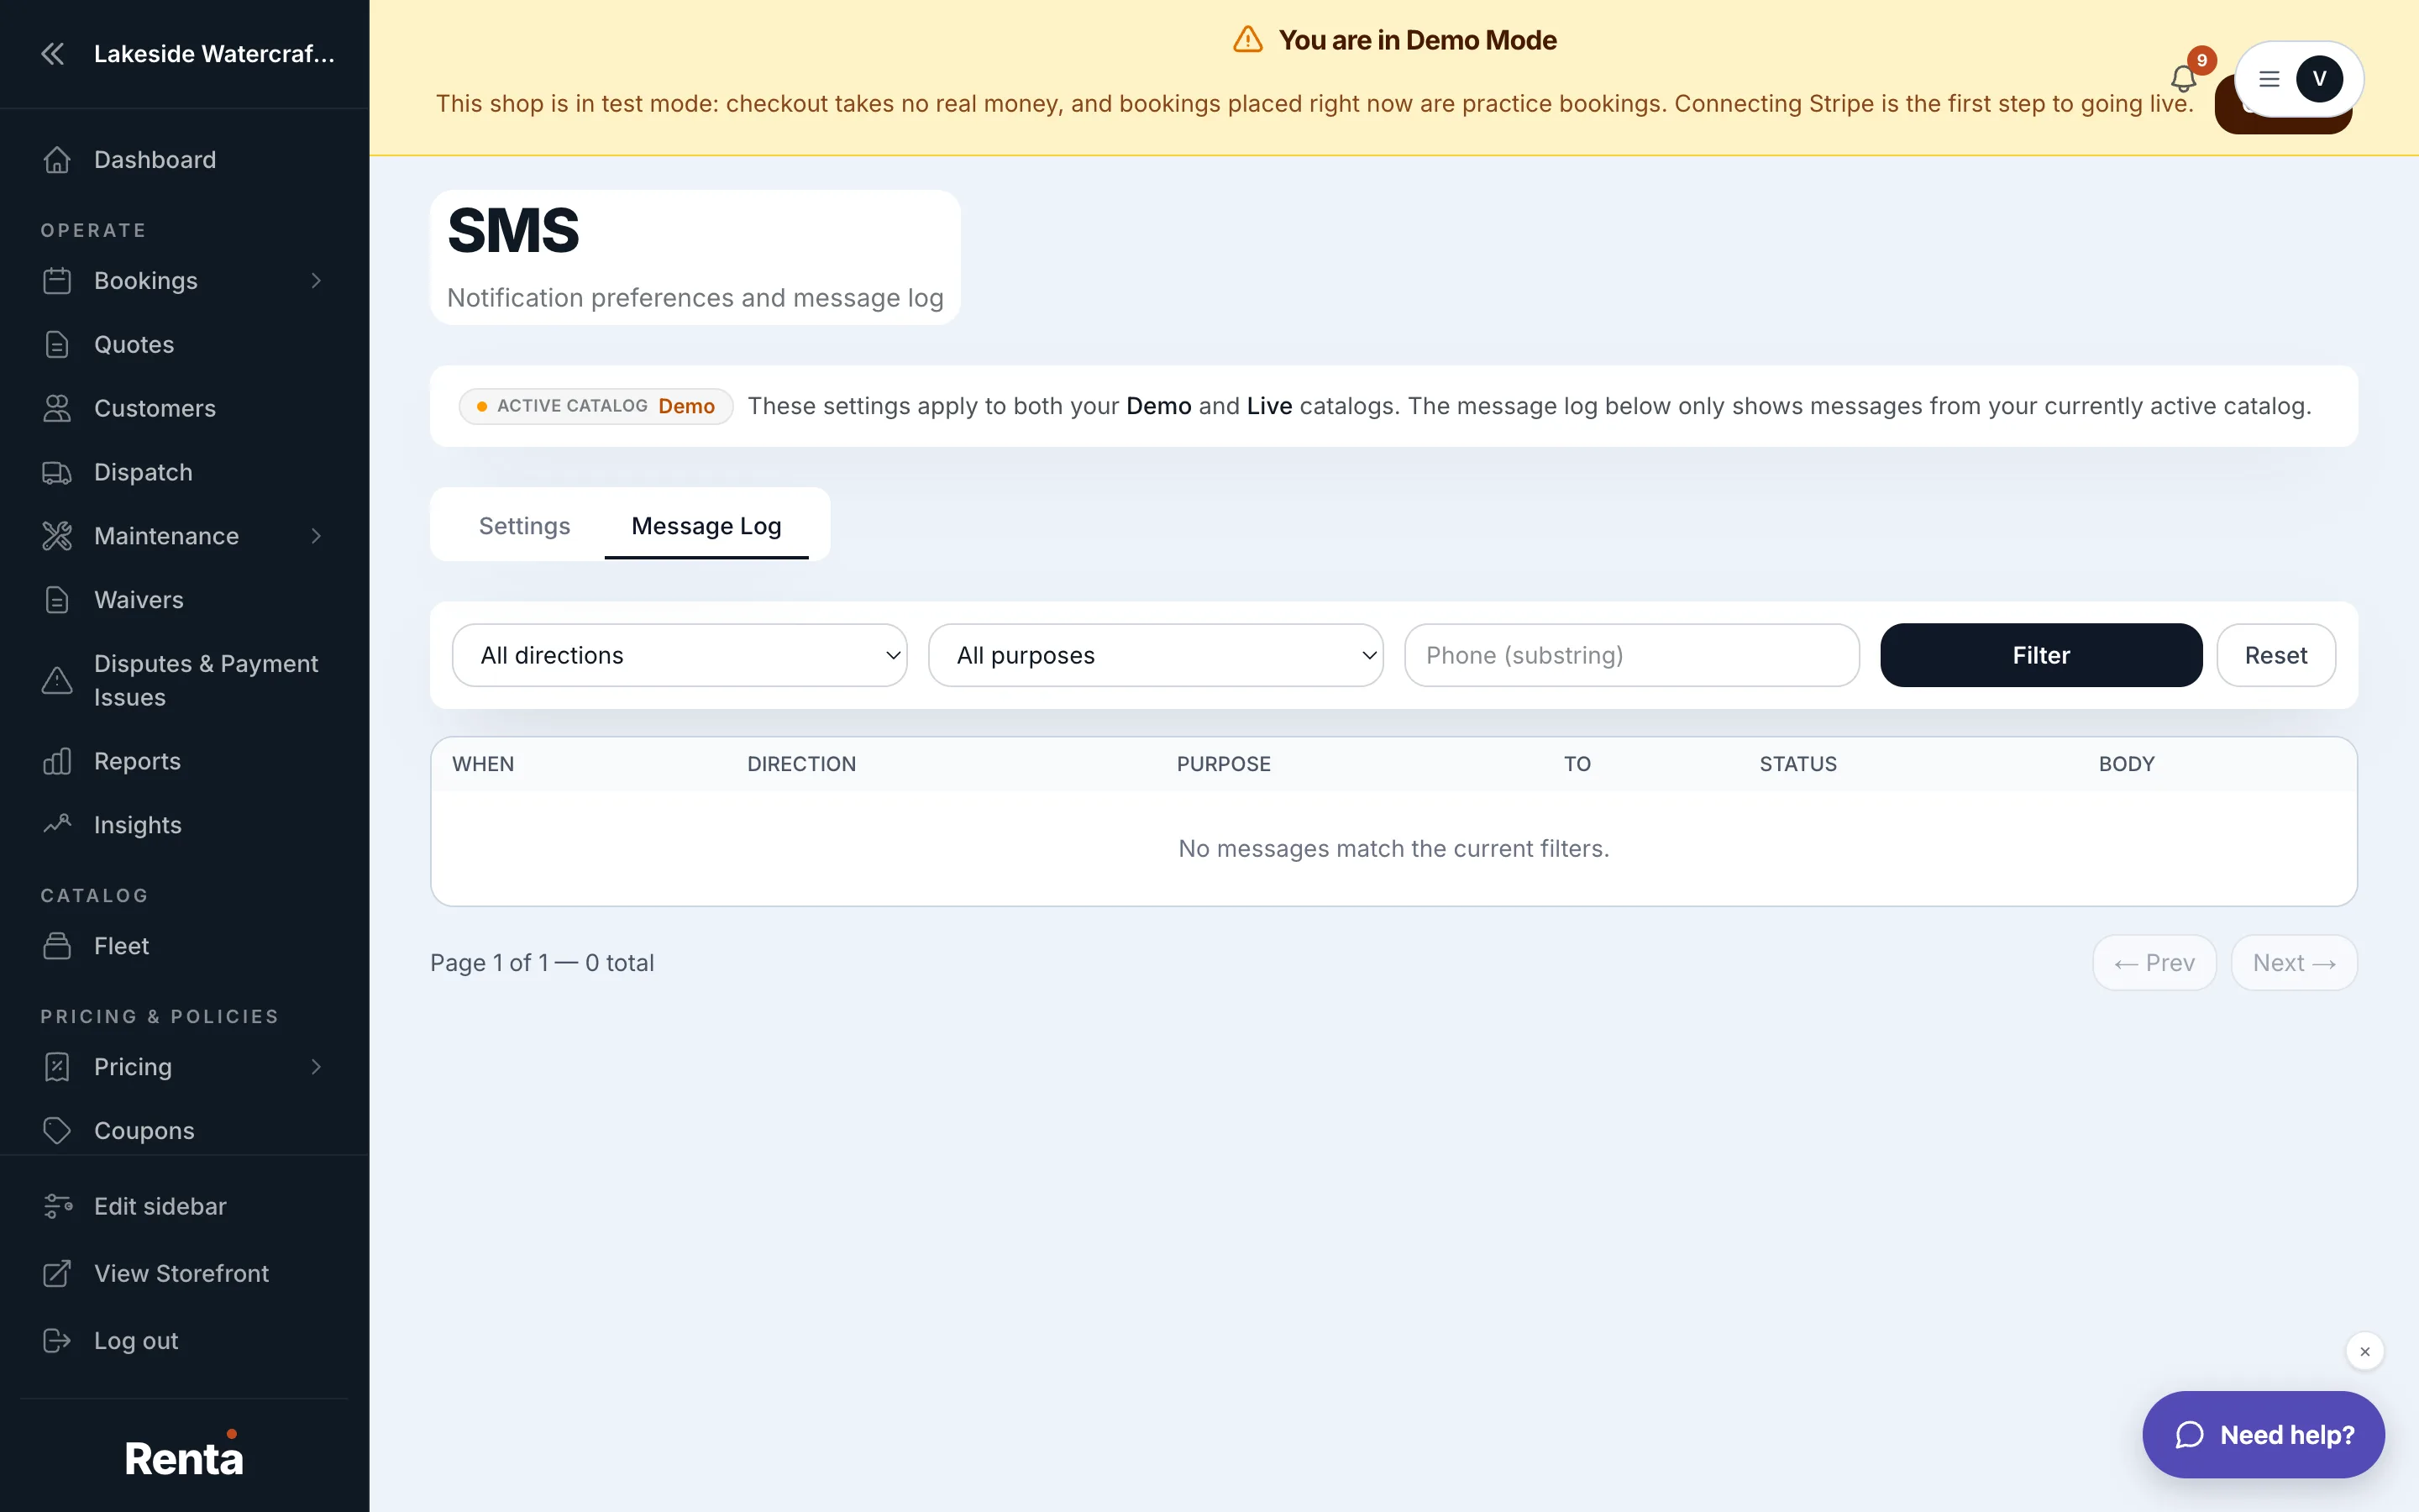Click the Prev pagination button
Screen dimensions: 2419x1512
2154,963
